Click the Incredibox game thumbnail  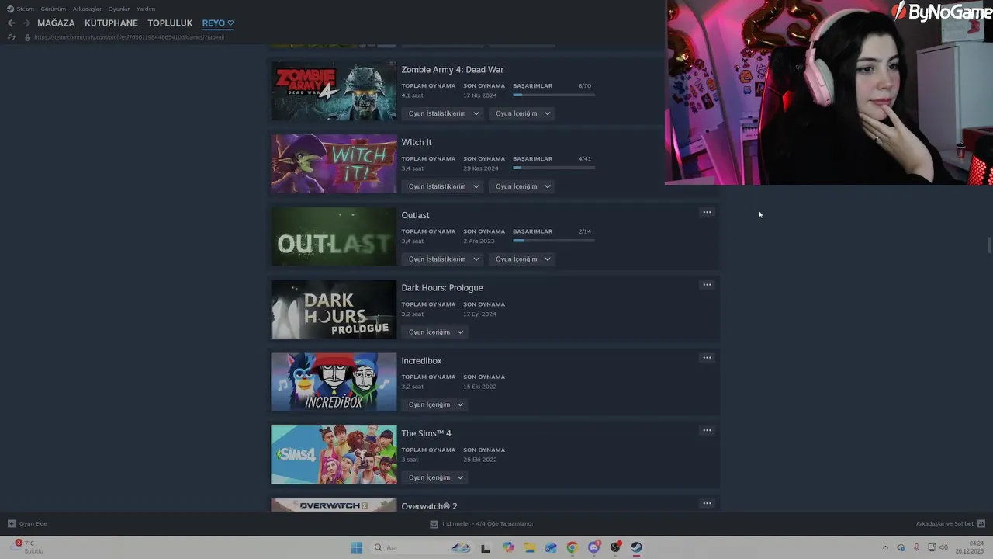(x=334, y=382)
